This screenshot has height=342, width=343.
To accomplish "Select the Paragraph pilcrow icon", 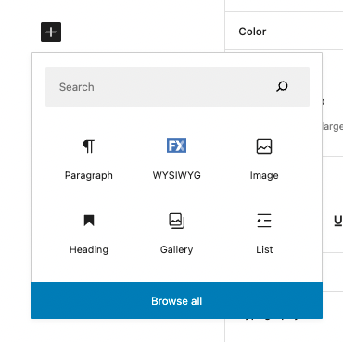I will coord(89,146).
